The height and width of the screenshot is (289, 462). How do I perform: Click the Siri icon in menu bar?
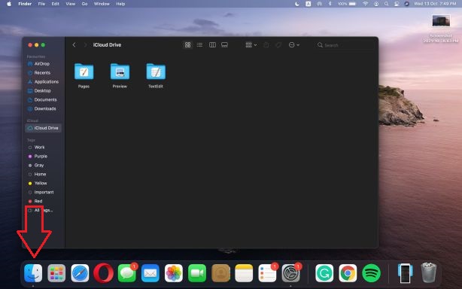(x=406, y=4)
